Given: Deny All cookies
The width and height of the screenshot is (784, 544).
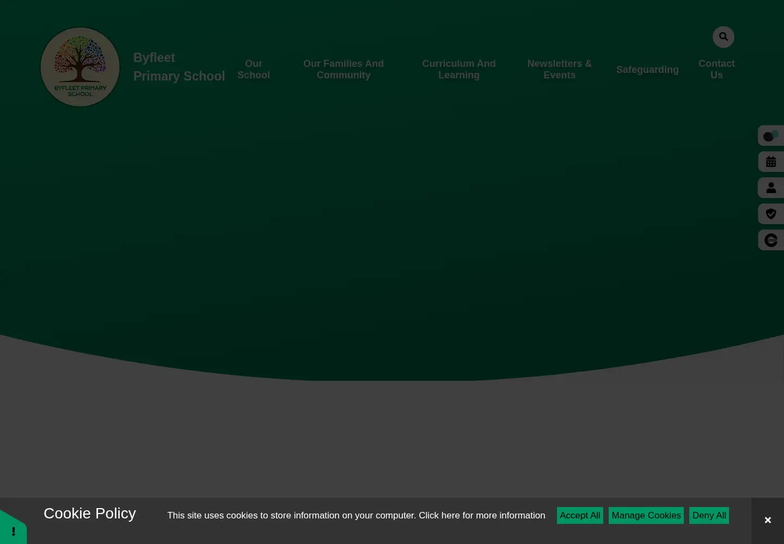Looking at the screenshot, I should point(709,515).
